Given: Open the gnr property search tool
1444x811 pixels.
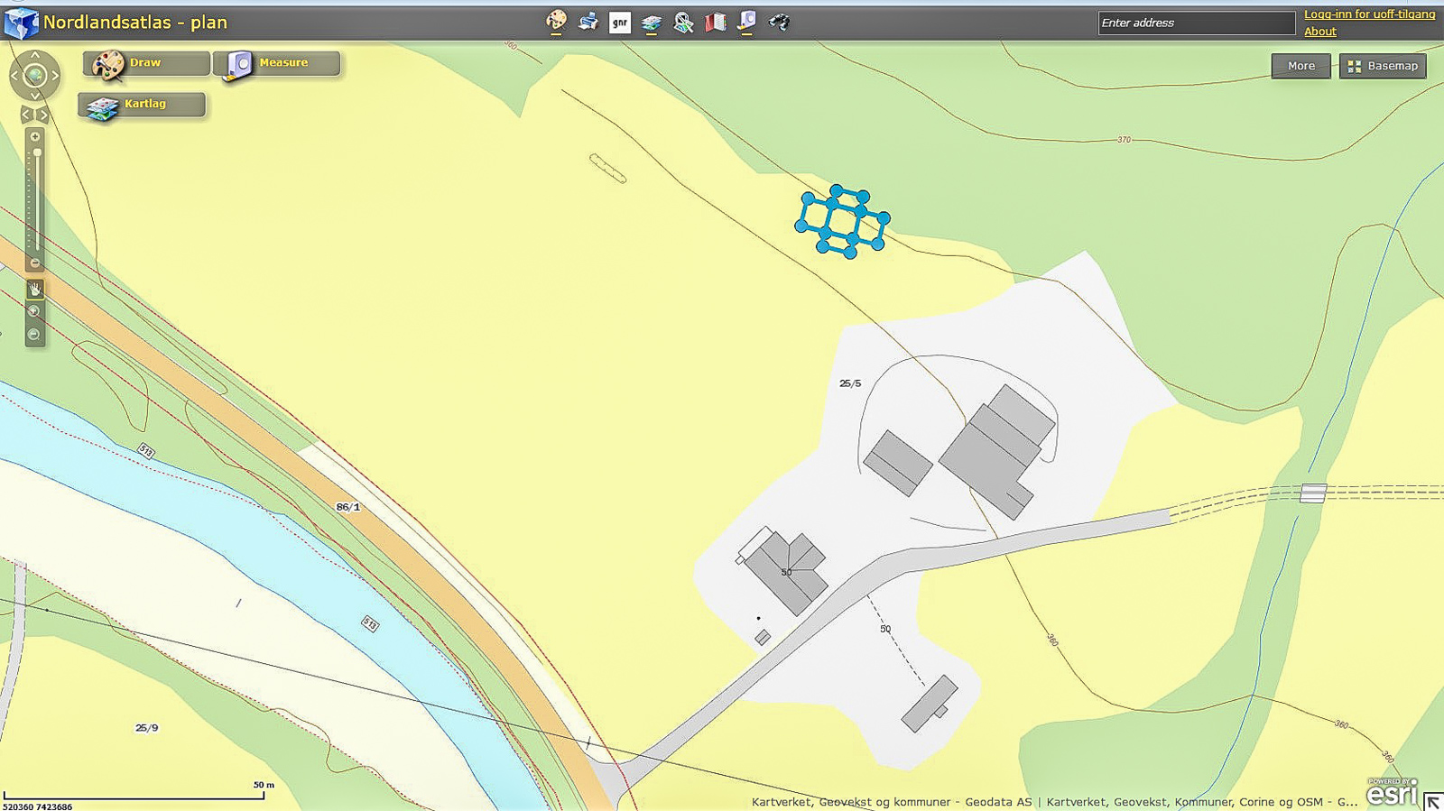Looking at the screenshot, I should (620, 23).
